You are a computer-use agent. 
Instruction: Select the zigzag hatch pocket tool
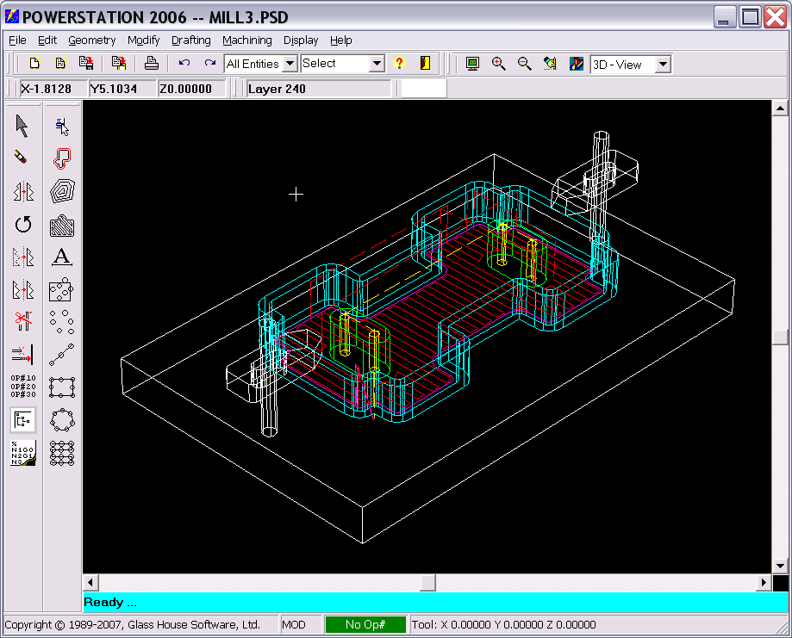62,225
